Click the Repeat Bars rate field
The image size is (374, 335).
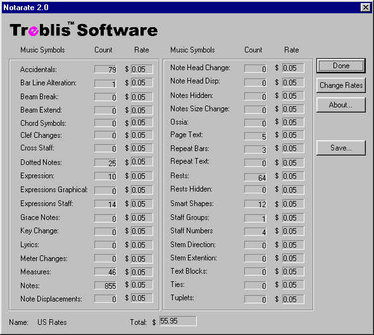(293, 148)
